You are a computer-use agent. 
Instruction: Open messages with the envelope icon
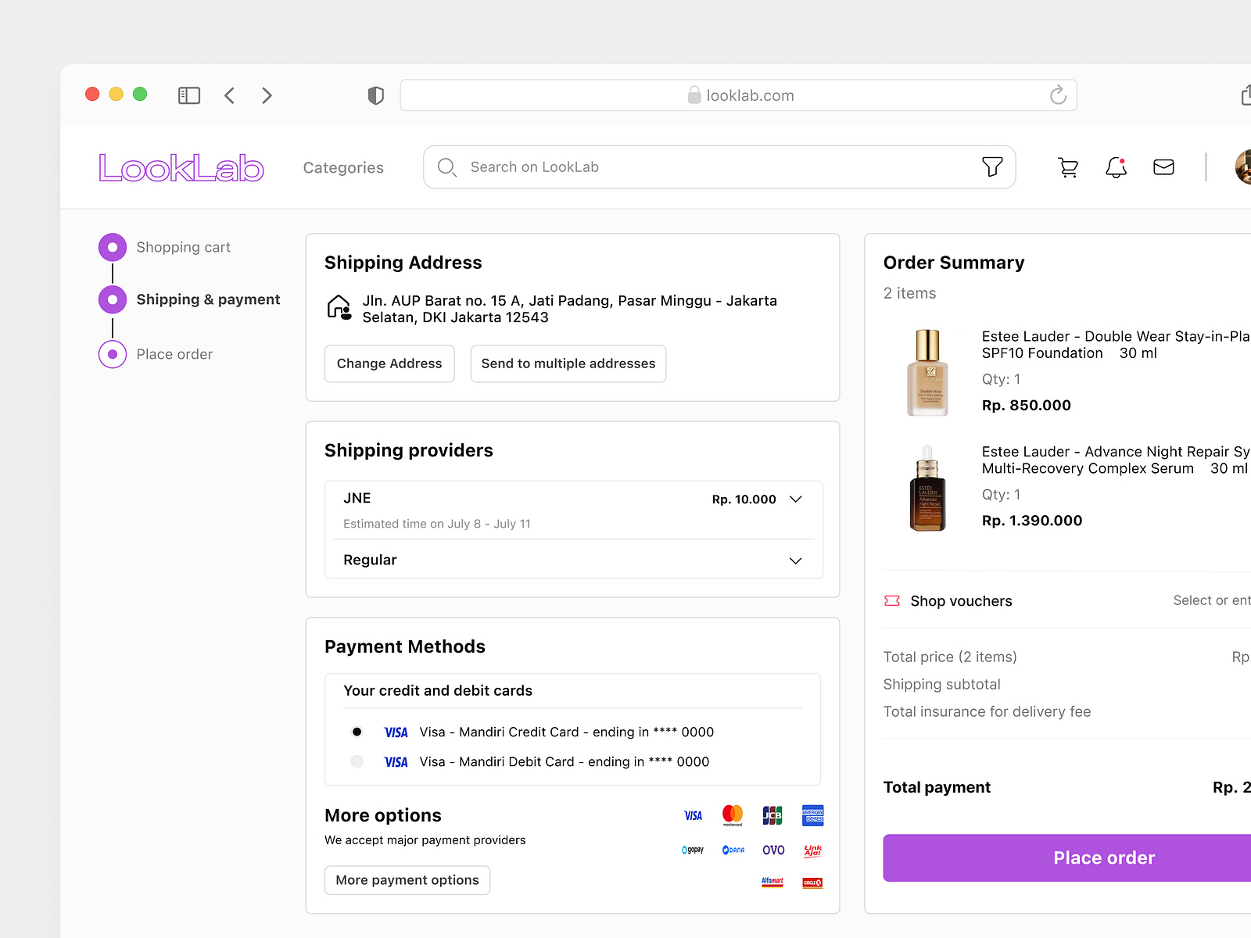point(1163,166)
